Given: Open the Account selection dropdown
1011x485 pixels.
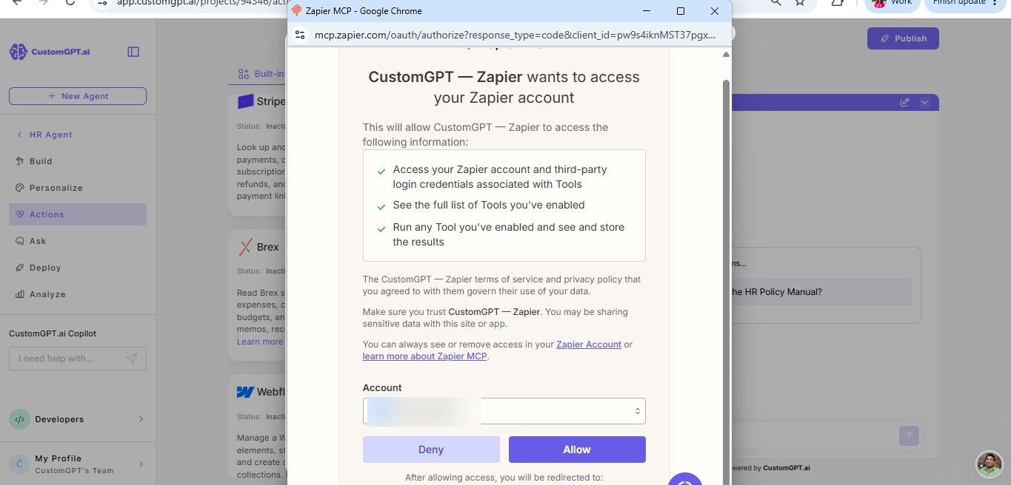Looking at the screenshot, I should tap(504, 411).
